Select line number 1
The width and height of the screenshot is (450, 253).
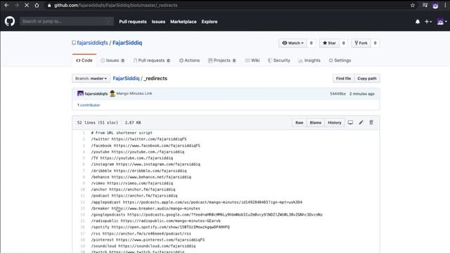point(84,133)
